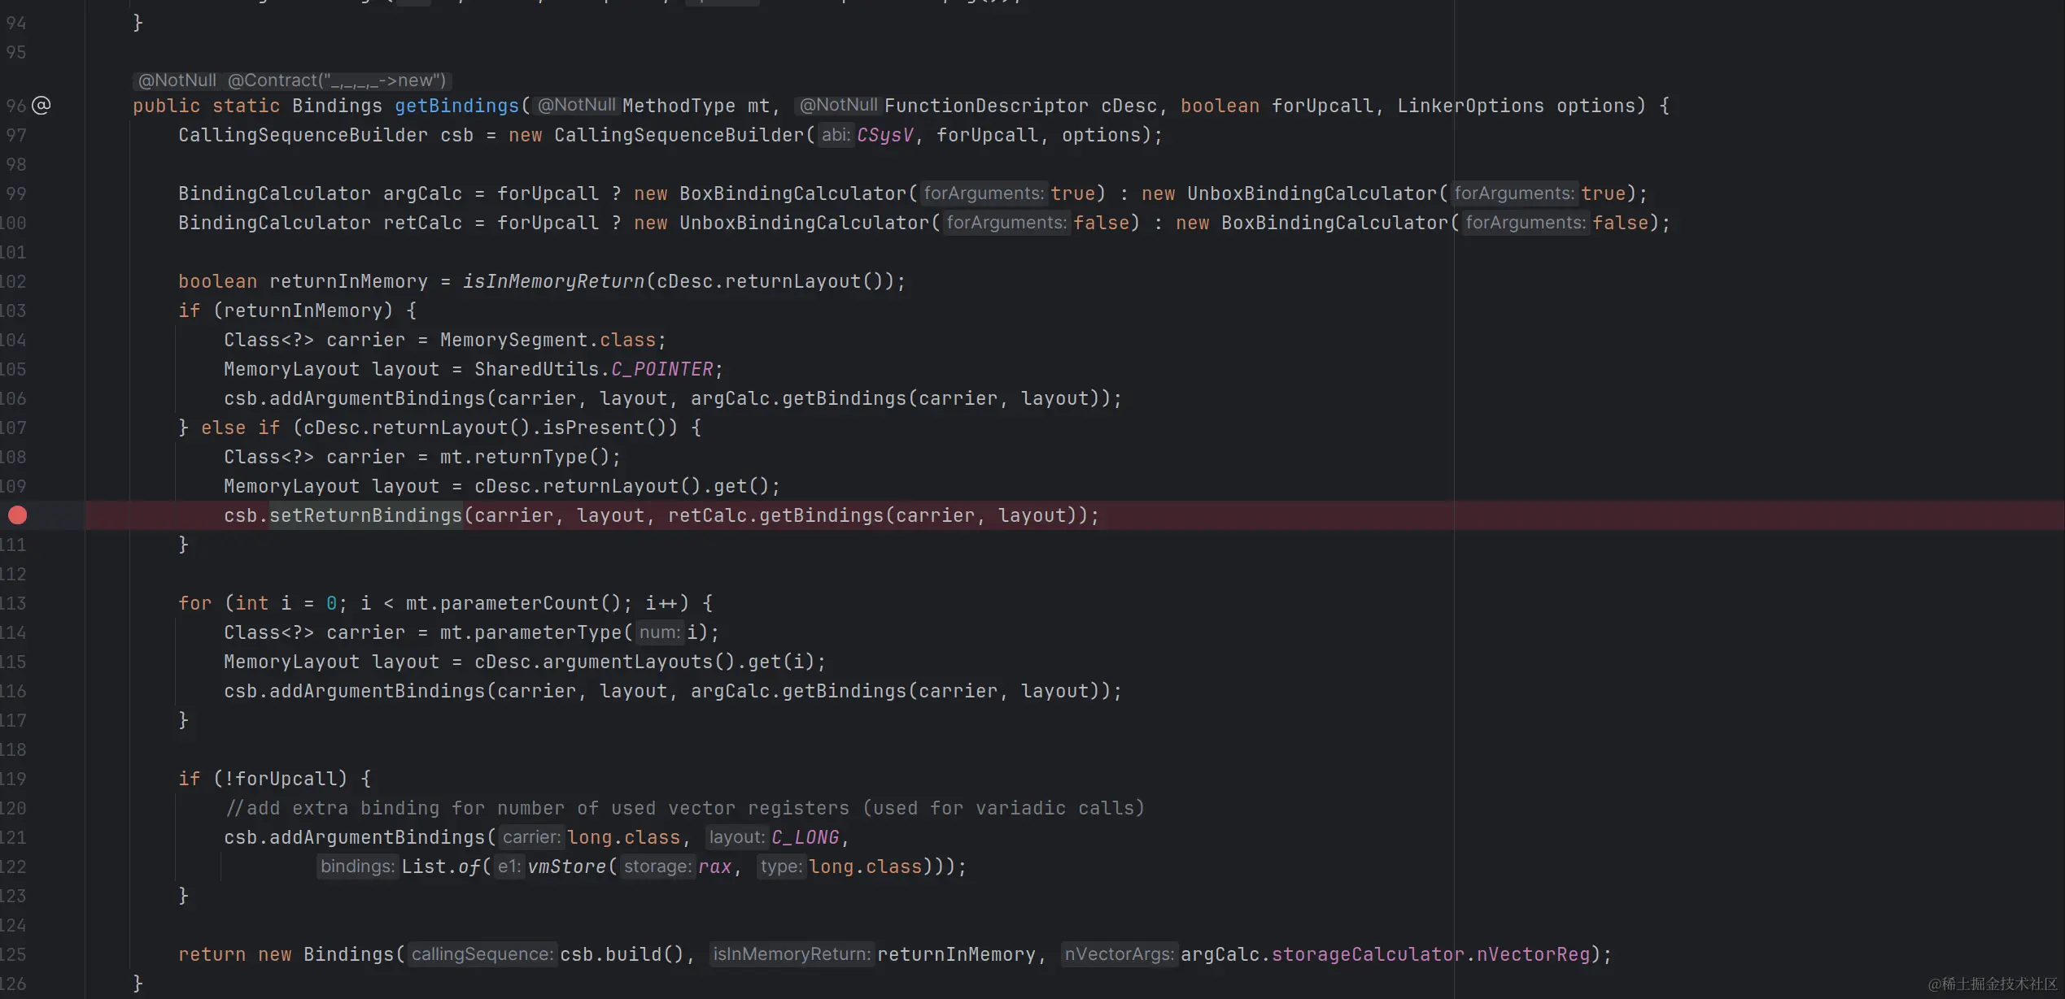Image resolution: width=2065 pixels, height=999 pixels.
Task: Click the comment about variadic calls
Action: click(x=685, y=808)
